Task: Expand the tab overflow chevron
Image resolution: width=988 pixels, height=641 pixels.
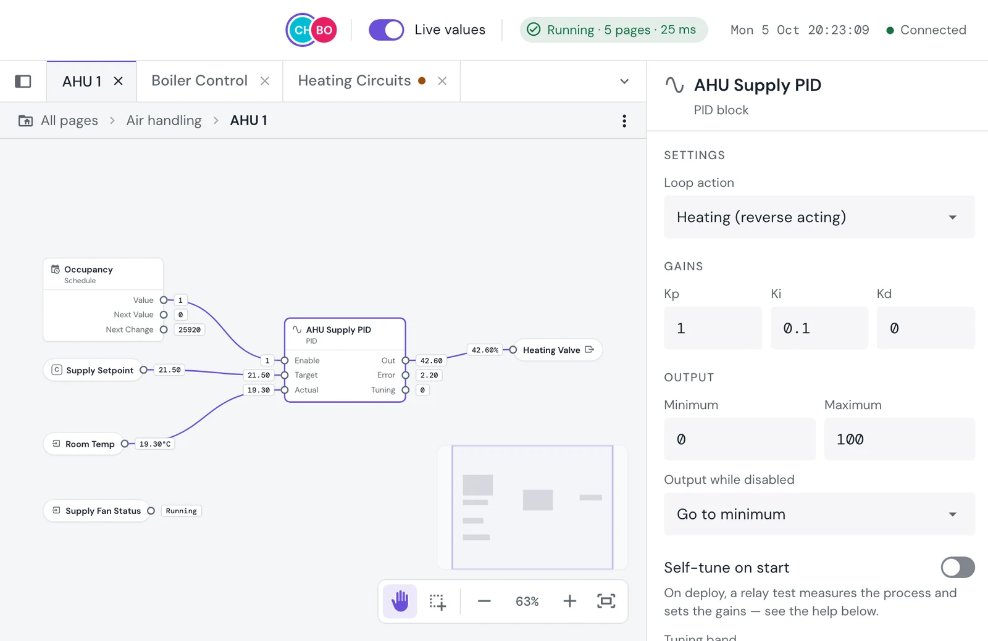Action: click(x=624, y=81)
